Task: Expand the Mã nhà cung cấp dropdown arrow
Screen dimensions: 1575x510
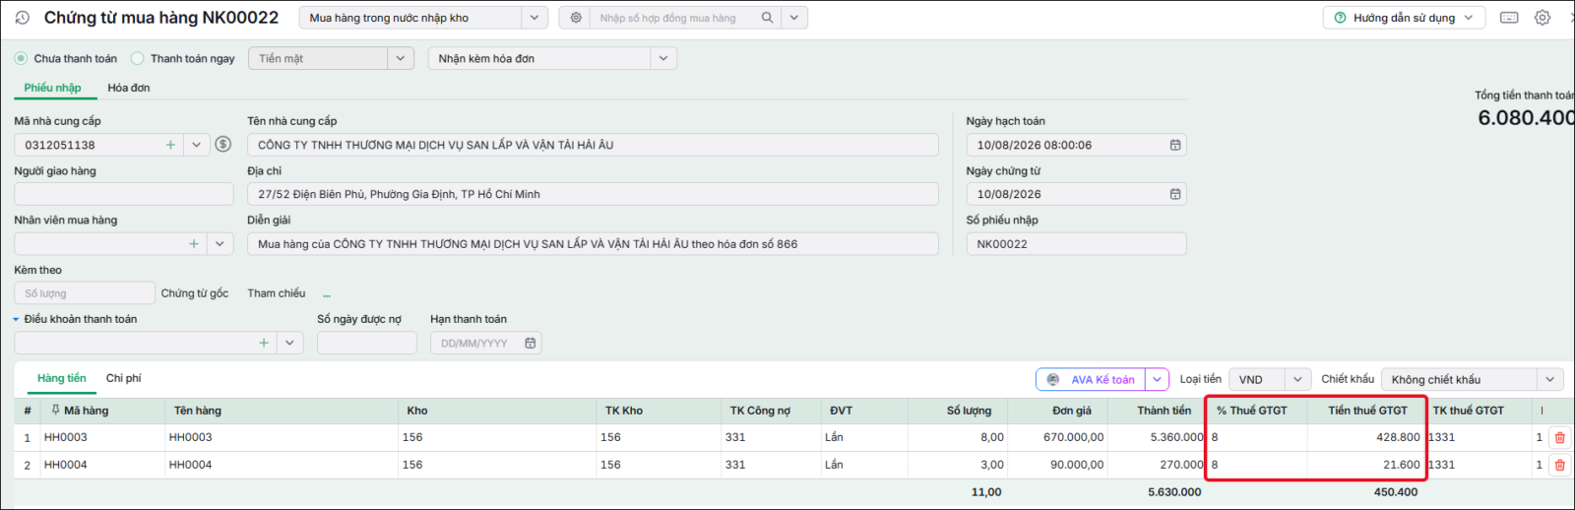Action: 197,145
